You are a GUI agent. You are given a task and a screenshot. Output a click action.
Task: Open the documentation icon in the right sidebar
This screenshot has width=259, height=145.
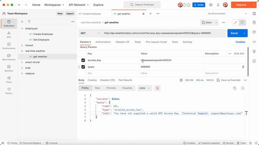(x=254, y=23)
